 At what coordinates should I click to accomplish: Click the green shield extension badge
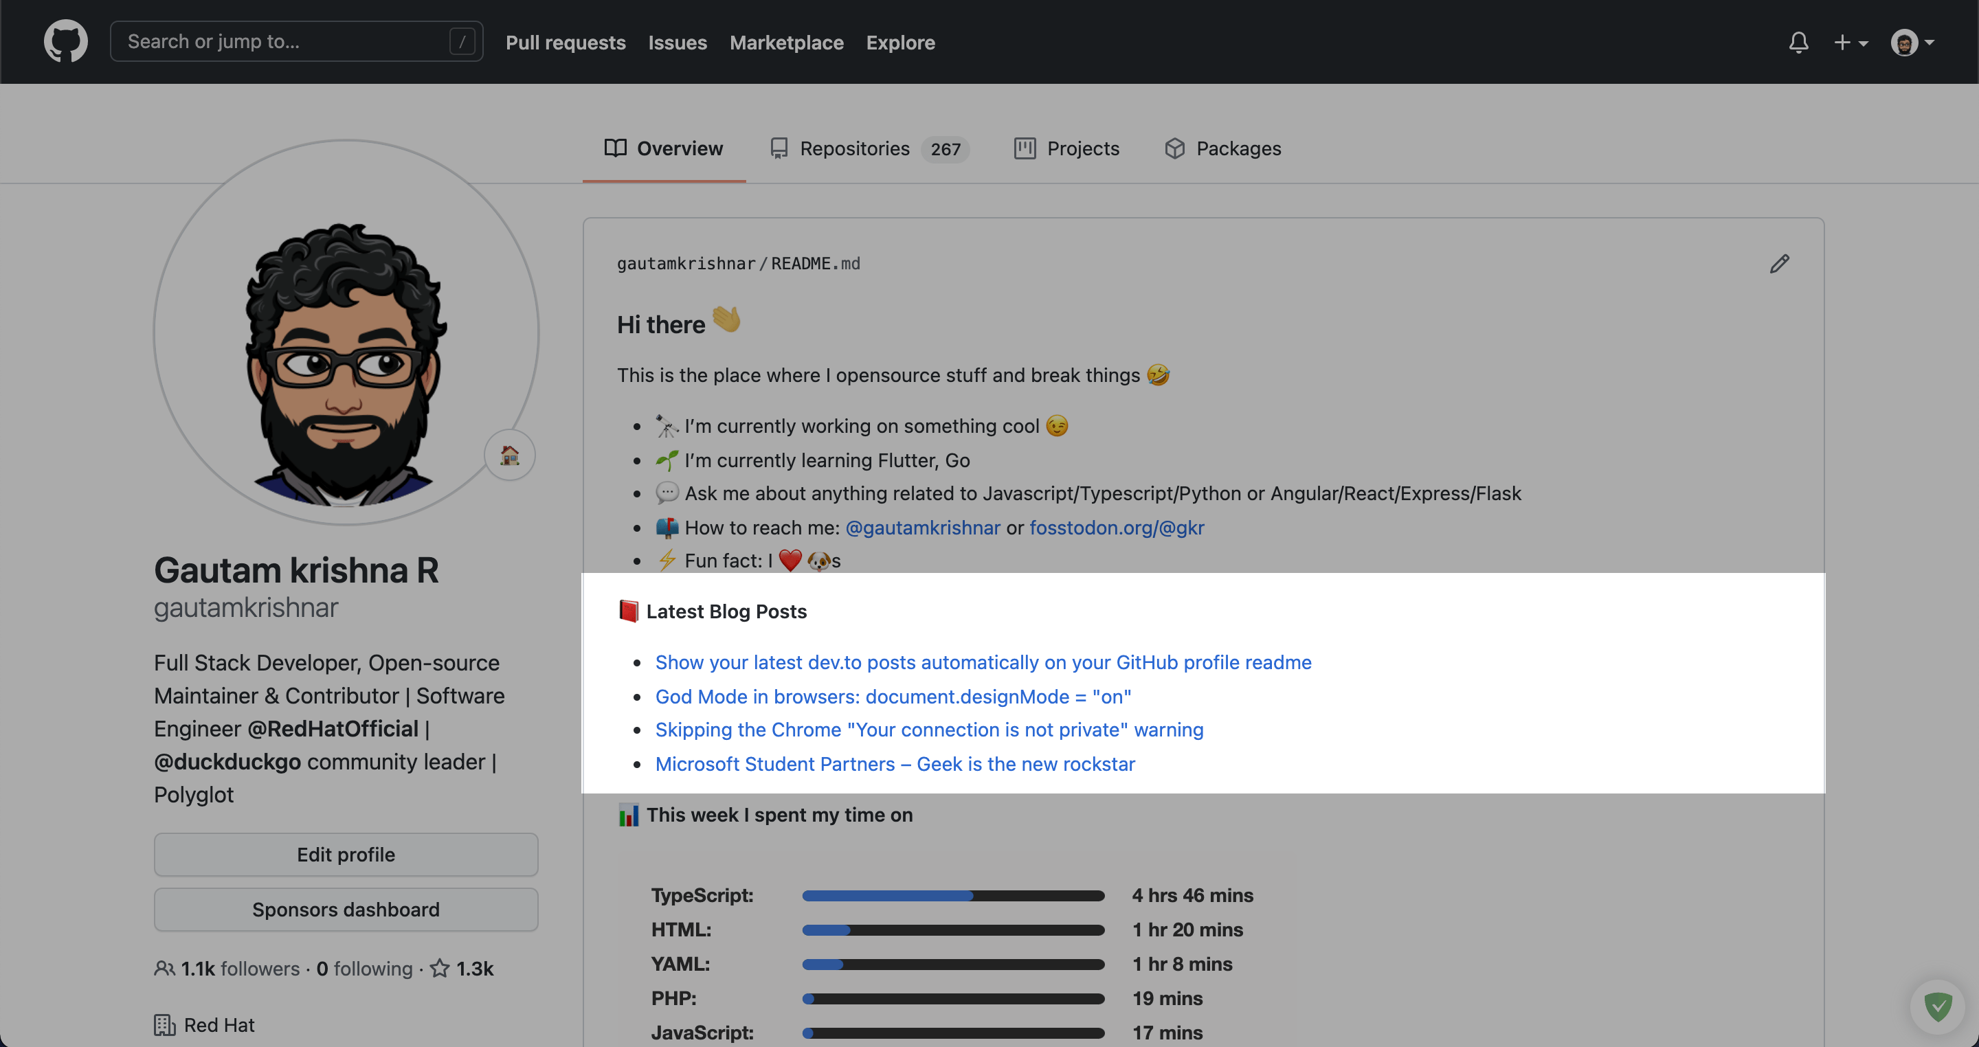[x=1938, y=1006]
